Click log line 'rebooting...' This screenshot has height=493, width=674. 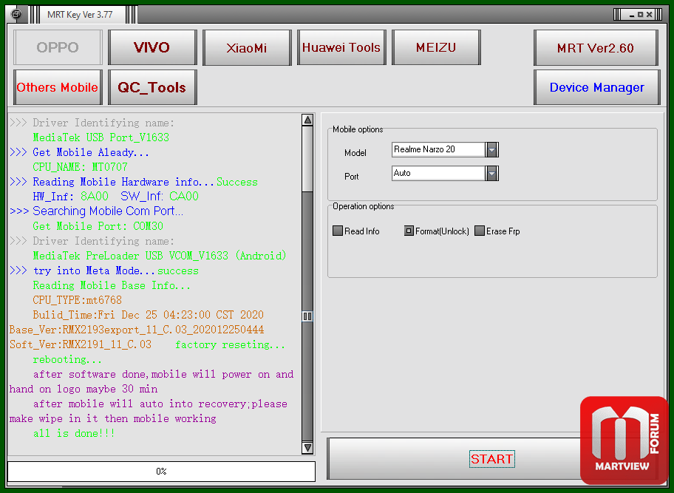point(67,359)
